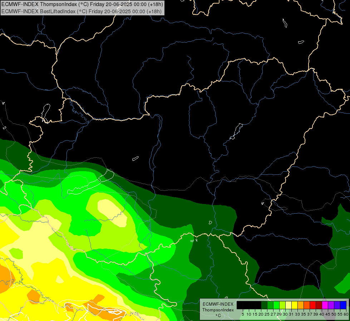Click legend scale value '45'

pyautogui.click(x=328, y=314)
